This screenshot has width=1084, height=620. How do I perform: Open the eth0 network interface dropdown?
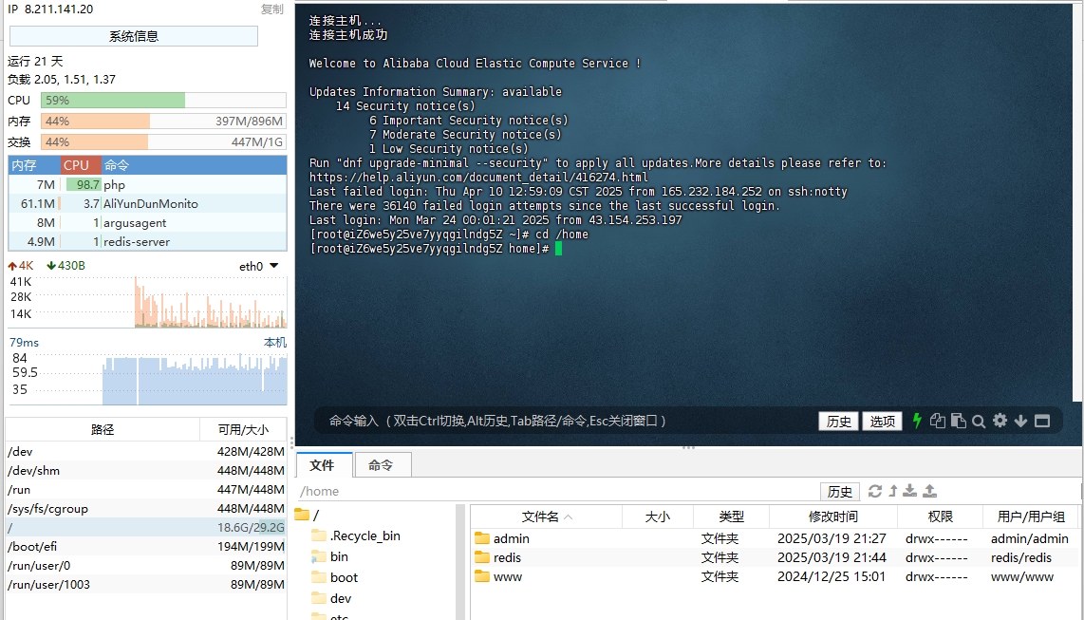point(259,266)
